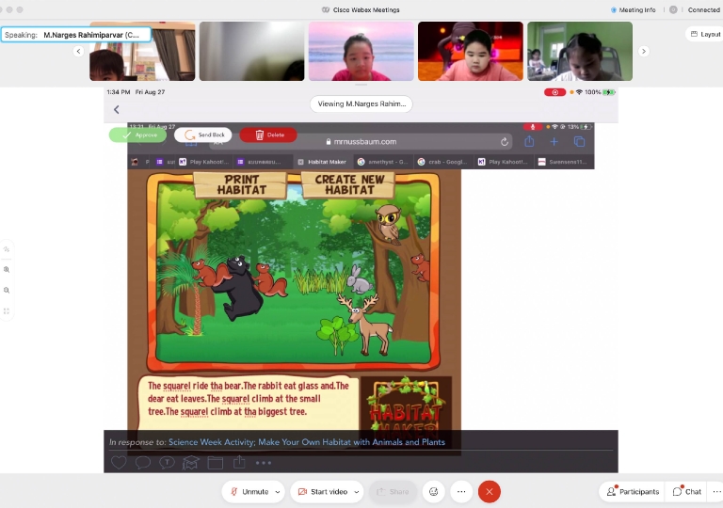Click the graduation cap skills icon
The image size is (723, 508).
tap(190, 462)
